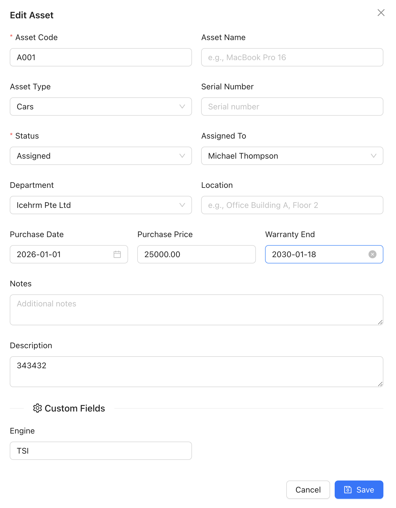Screen dimensions: 396x508
Task: Open the Purchase Date calendar icon
Action: [117, 254]
